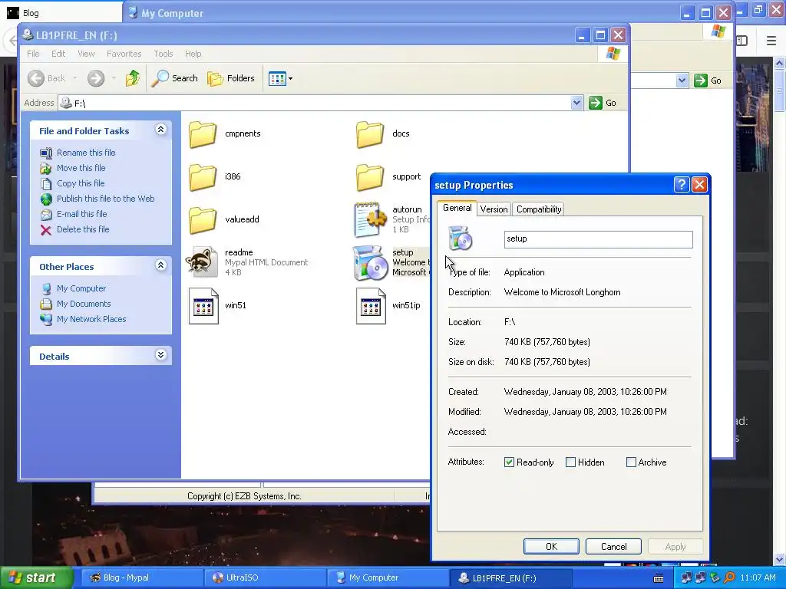786x589 pixels.
Task: Switch to Blog - Mypal taskbar button
Action: click(141, 577)
